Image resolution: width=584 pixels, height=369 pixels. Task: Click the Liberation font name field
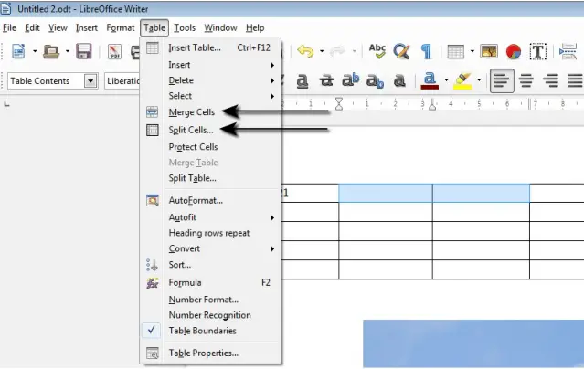[122, 80]
